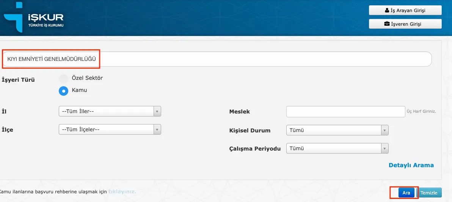
Task: Click the briefcase icon for employer login
Action: pos(387,24)
